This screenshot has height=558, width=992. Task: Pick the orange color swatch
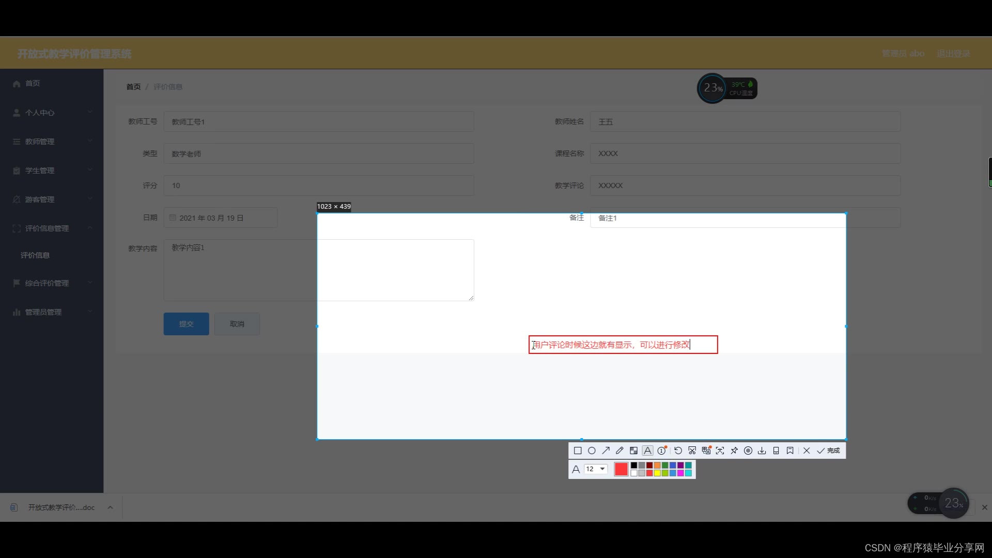pos(657,466)
